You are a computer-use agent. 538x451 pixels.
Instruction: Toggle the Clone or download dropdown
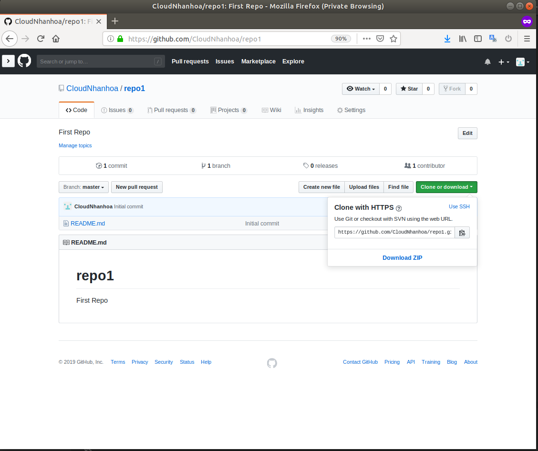(446, 187)
